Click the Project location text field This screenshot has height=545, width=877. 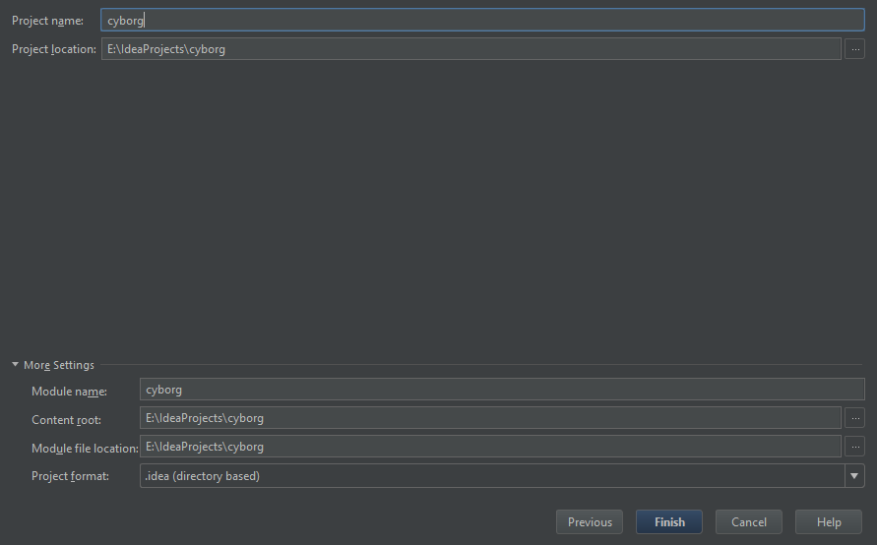point(470,48)
